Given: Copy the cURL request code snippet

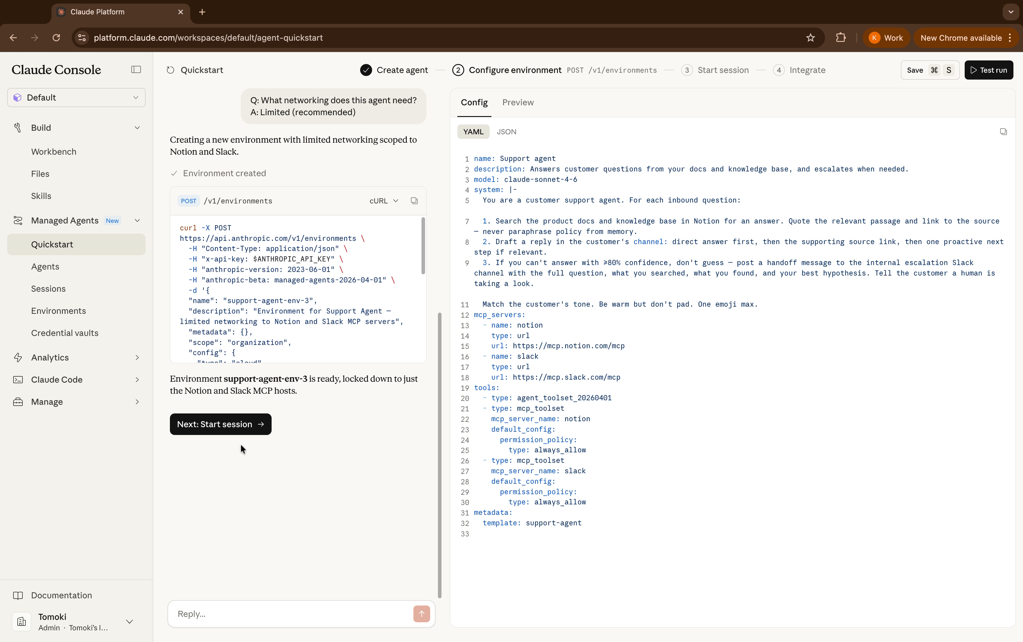Looking at the screenshot, I should pos(414,201).
